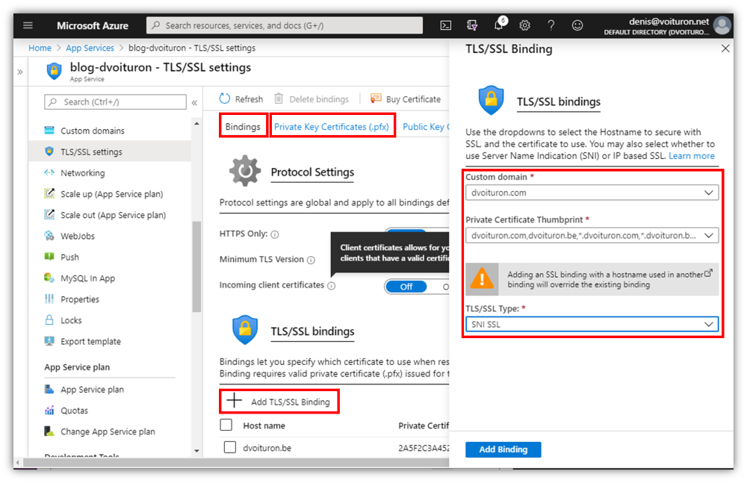
Task: Click the dvoituron.be host name cell
Action: [267, 448]
